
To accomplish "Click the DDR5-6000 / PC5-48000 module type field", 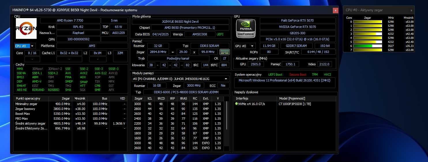I will [x=186, y=92].
